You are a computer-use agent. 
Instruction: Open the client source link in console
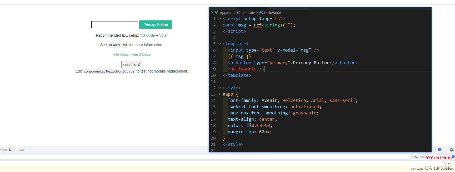tap(448, 163)
